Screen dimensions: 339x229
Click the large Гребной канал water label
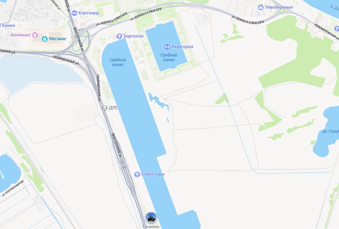tap(117, 62)
